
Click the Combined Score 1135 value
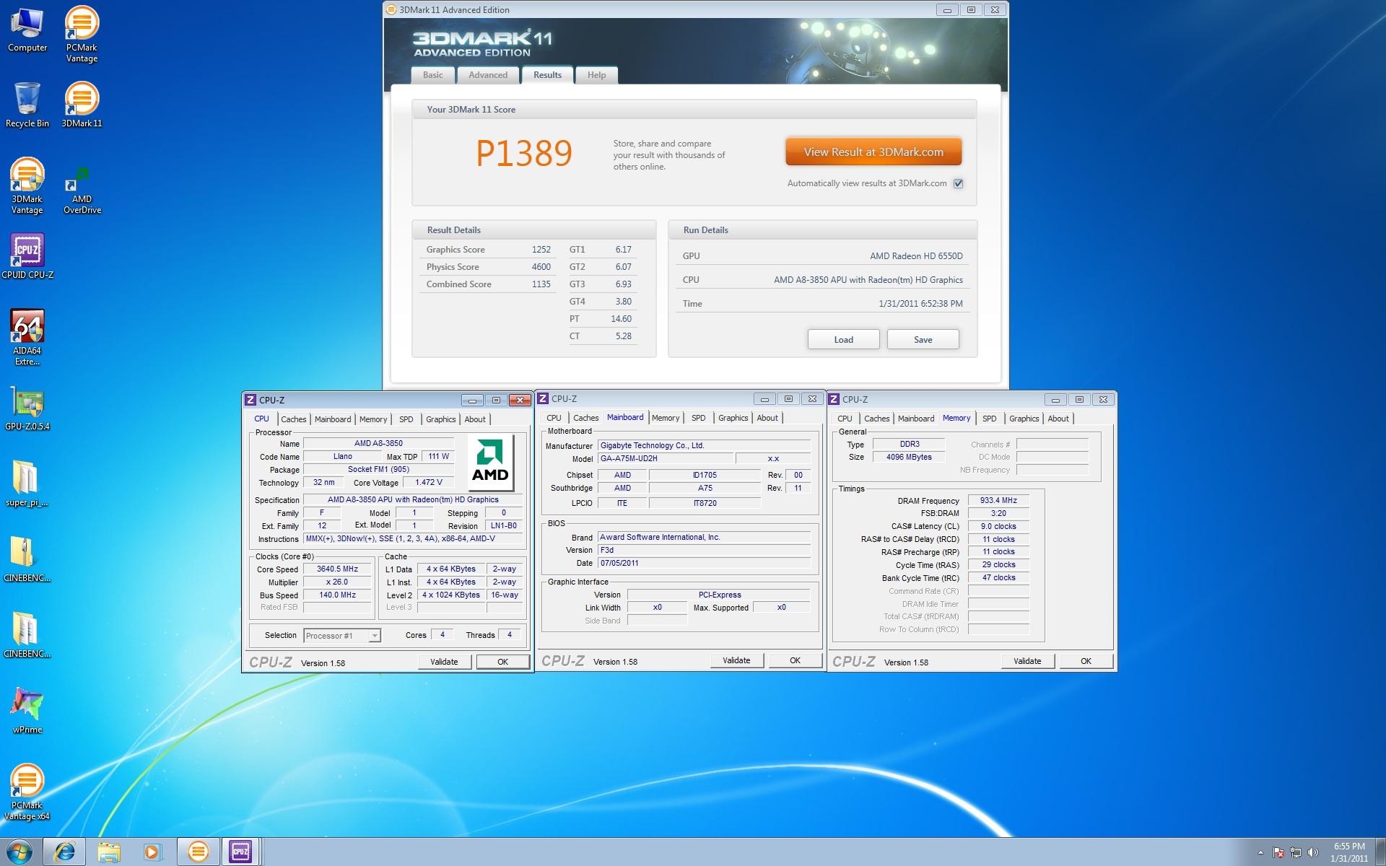(541, 284)
